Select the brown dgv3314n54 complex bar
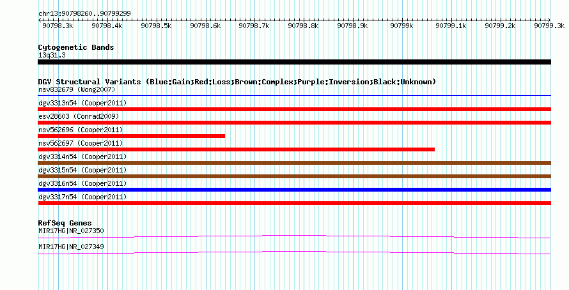Screen dimensions: 569x290 click(294, 163)
